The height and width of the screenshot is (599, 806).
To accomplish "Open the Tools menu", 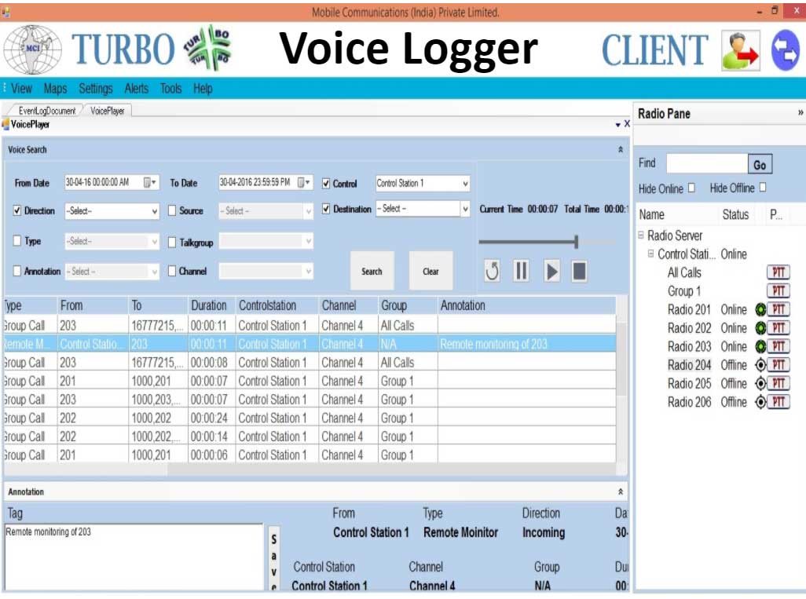I will click(170, 89).
